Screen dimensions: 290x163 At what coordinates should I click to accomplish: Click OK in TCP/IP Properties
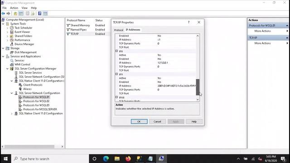[x=139, y=122]
